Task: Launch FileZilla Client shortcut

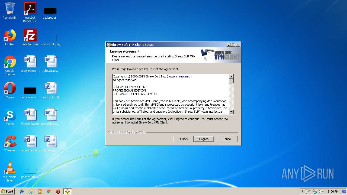Action: coord(30,37)
